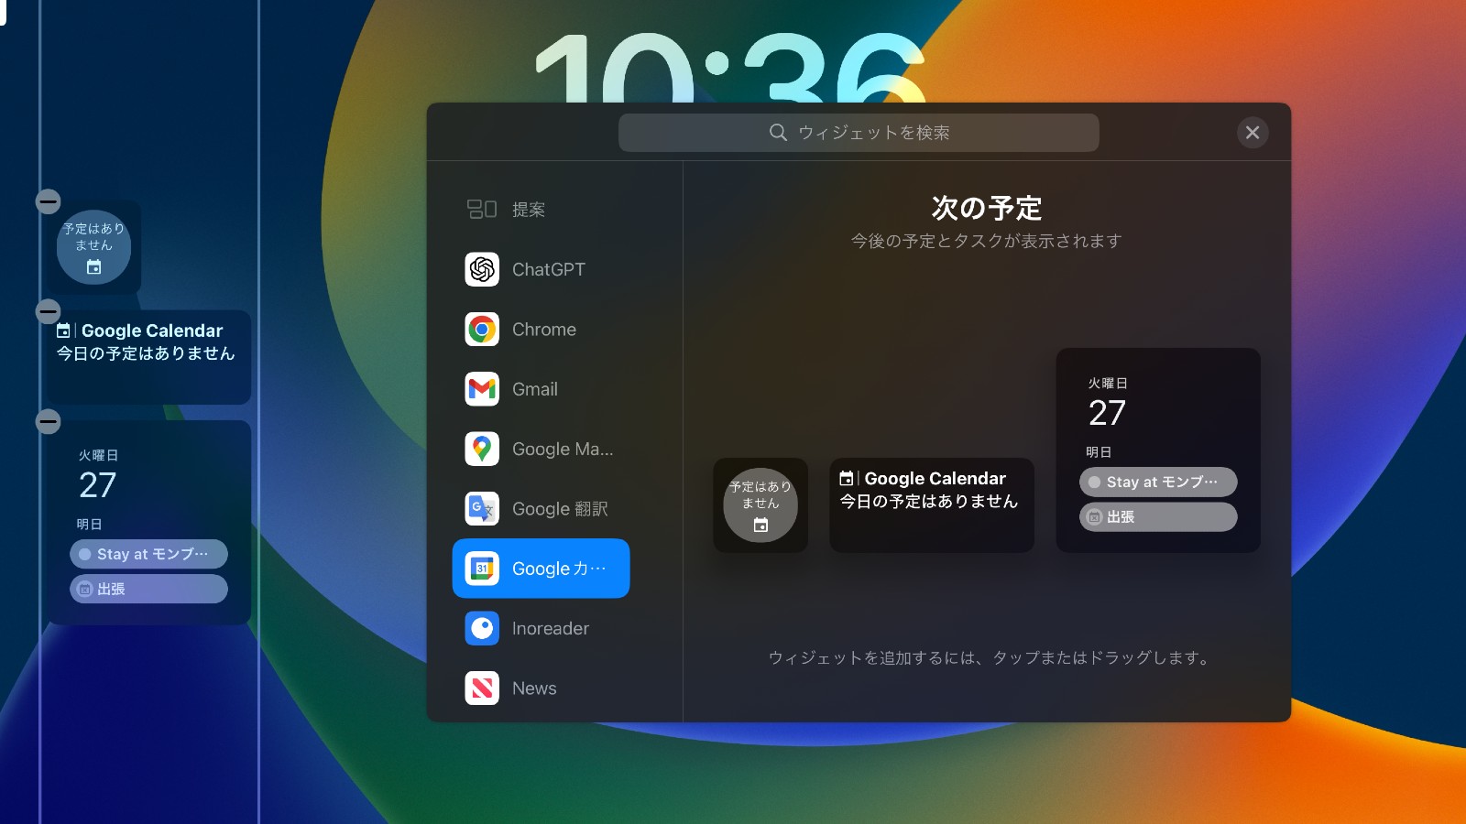Select the ChatGPT icon in the widget sidebar
This screenshot has width=1466, height=824.
(481, 269)
